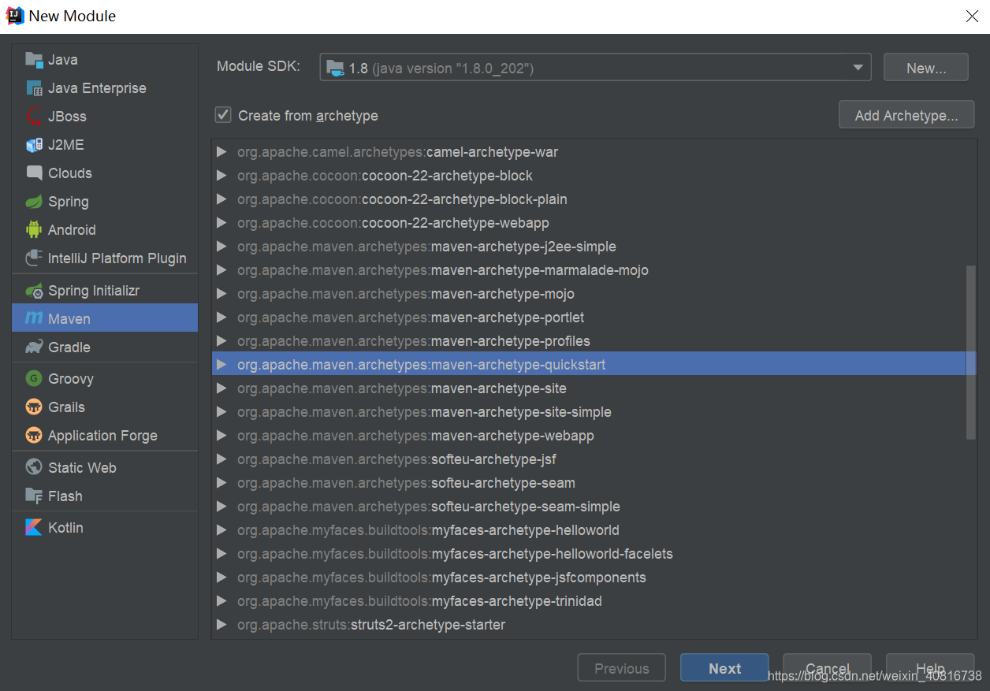The width and height of the screenshot is (990, 691).
Task: Click the New... SDK button
Action: (x=926, y=68)
